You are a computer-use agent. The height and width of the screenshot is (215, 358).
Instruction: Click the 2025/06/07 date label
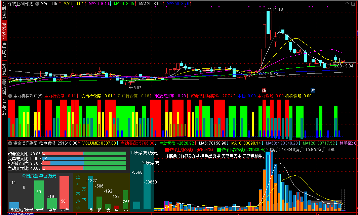pyautogui.click(x=21, y=214)
